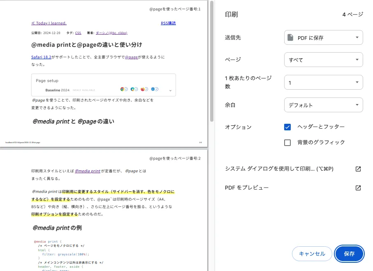373x271 pixels.
Task: Click the external-link icon next to システム ダイアログを使用して印刷
Action: point(358,169)
